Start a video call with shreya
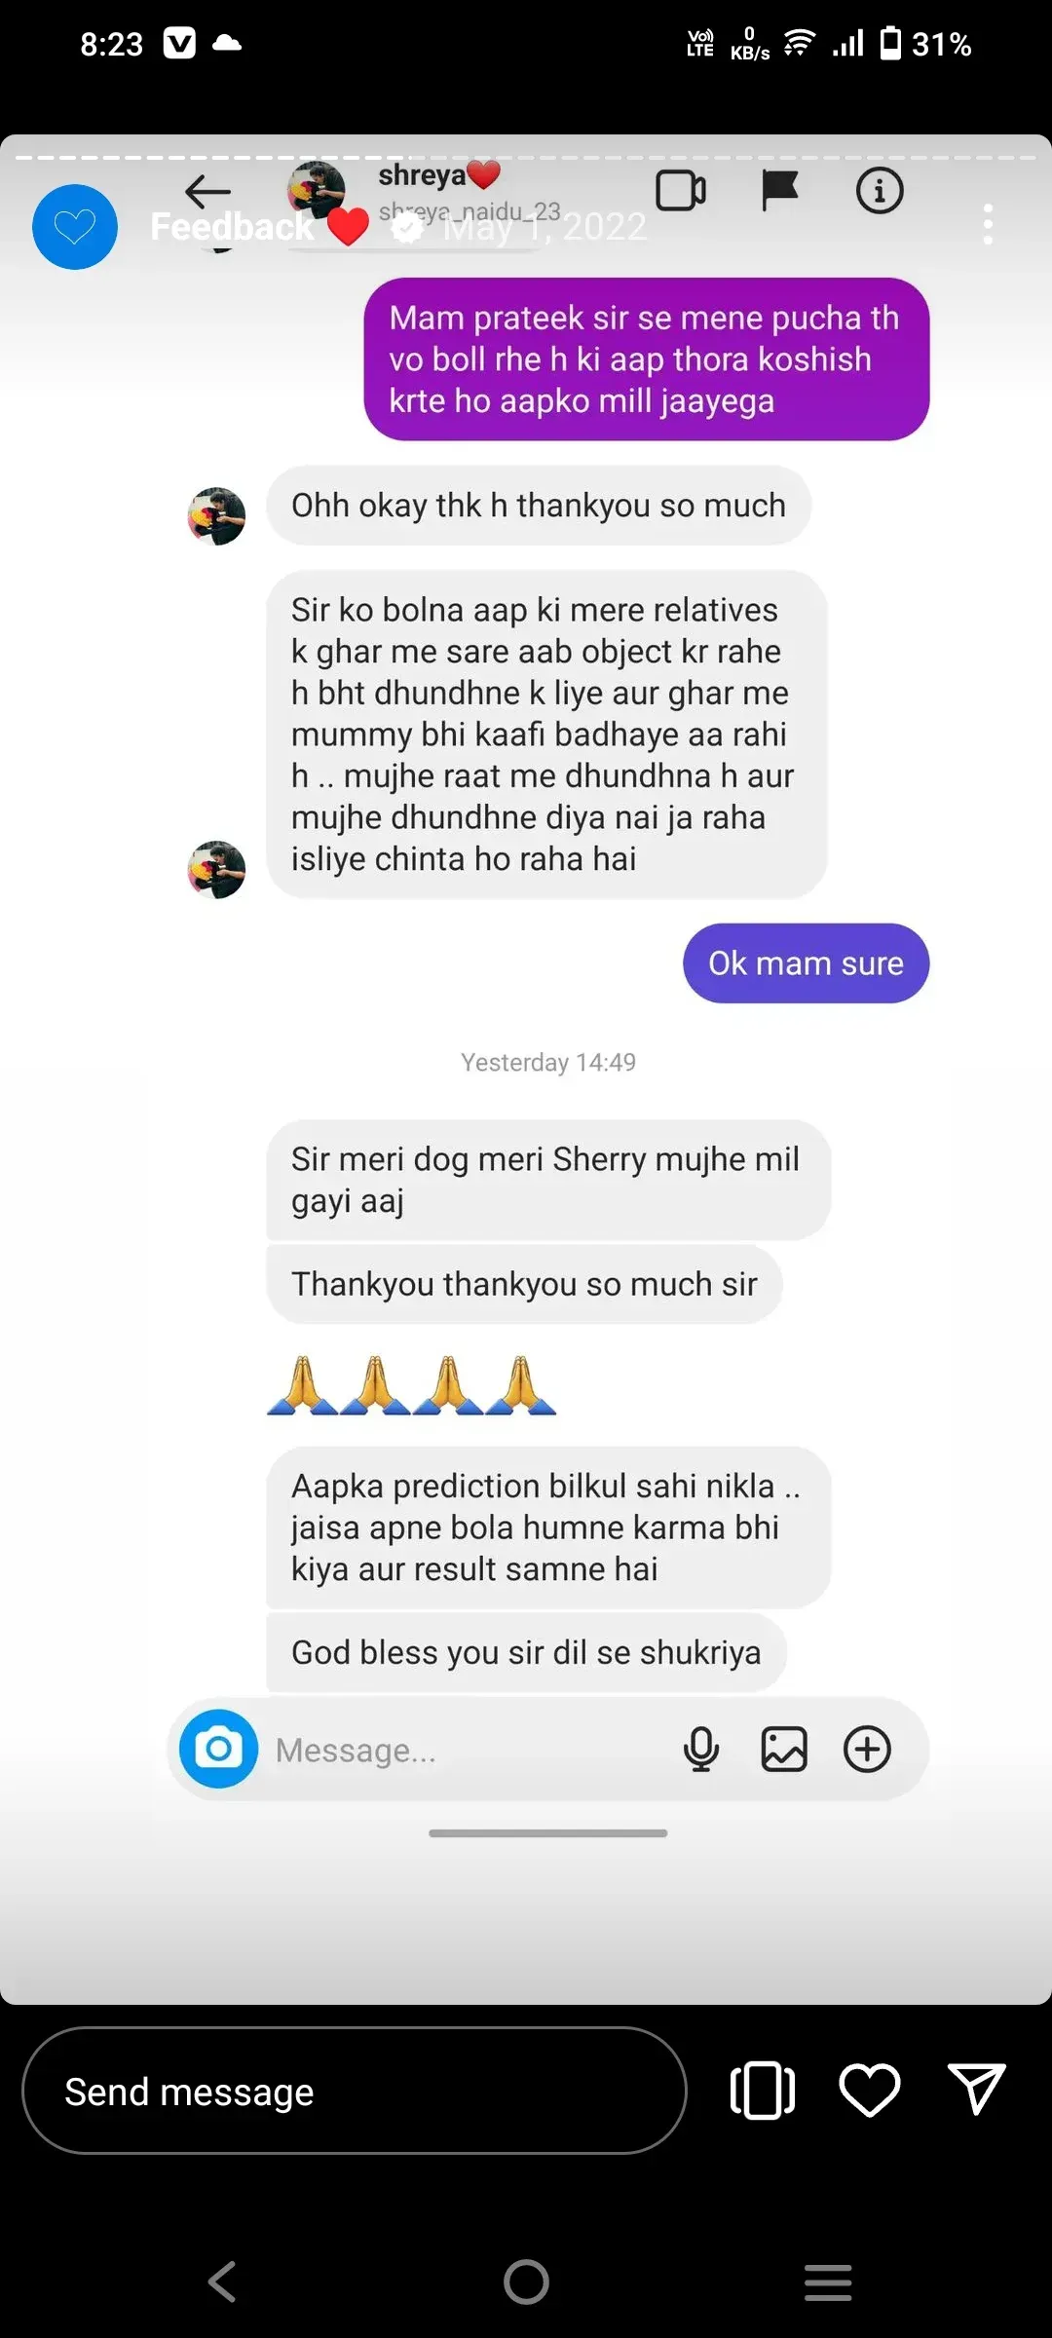 tap(681, 191)
